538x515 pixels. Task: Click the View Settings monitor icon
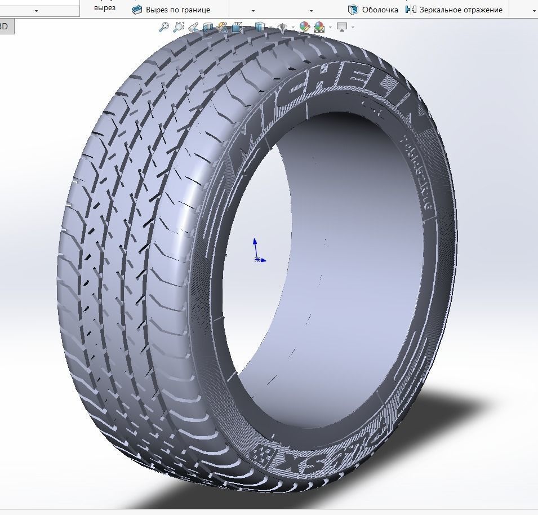tap(342, 26)
